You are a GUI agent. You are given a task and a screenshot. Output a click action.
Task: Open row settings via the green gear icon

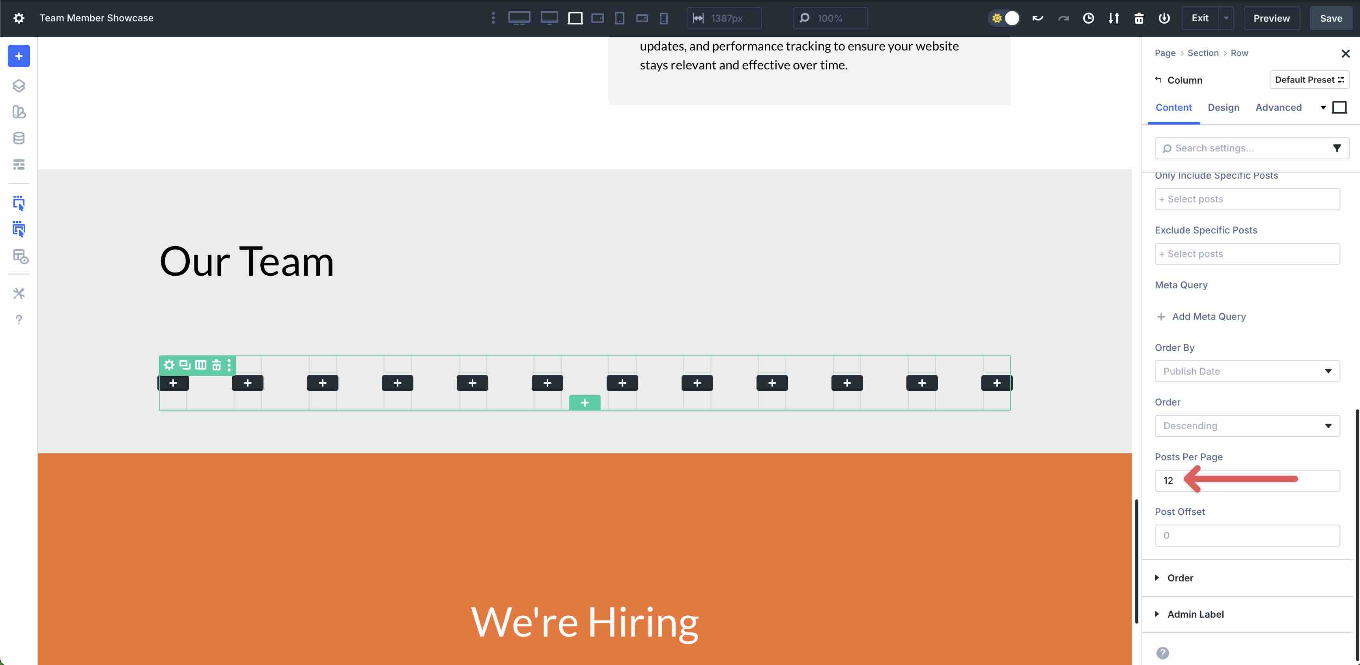tap(169, 365)
